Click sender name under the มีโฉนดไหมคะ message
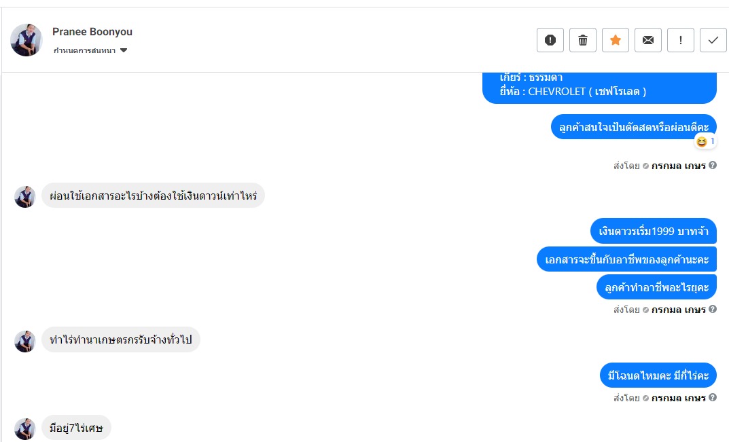The height and width of the screenshot is (442, 729). (679, 398)
